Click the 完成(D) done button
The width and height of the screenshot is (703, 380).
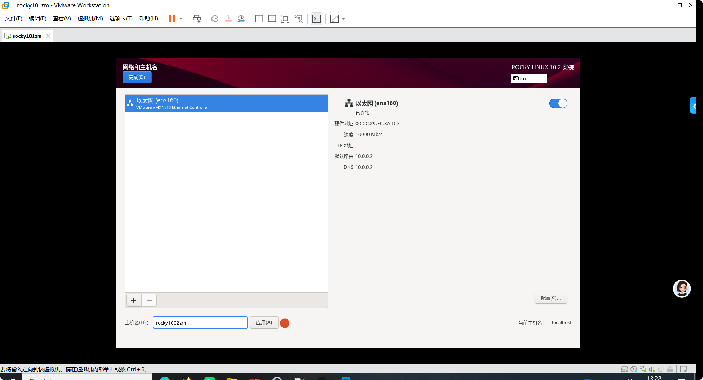point(137,77)
